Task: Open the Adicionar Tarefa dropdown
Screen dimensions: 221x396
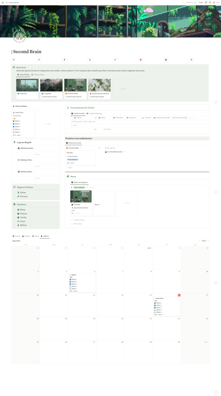Action: [x=34, y=148]
